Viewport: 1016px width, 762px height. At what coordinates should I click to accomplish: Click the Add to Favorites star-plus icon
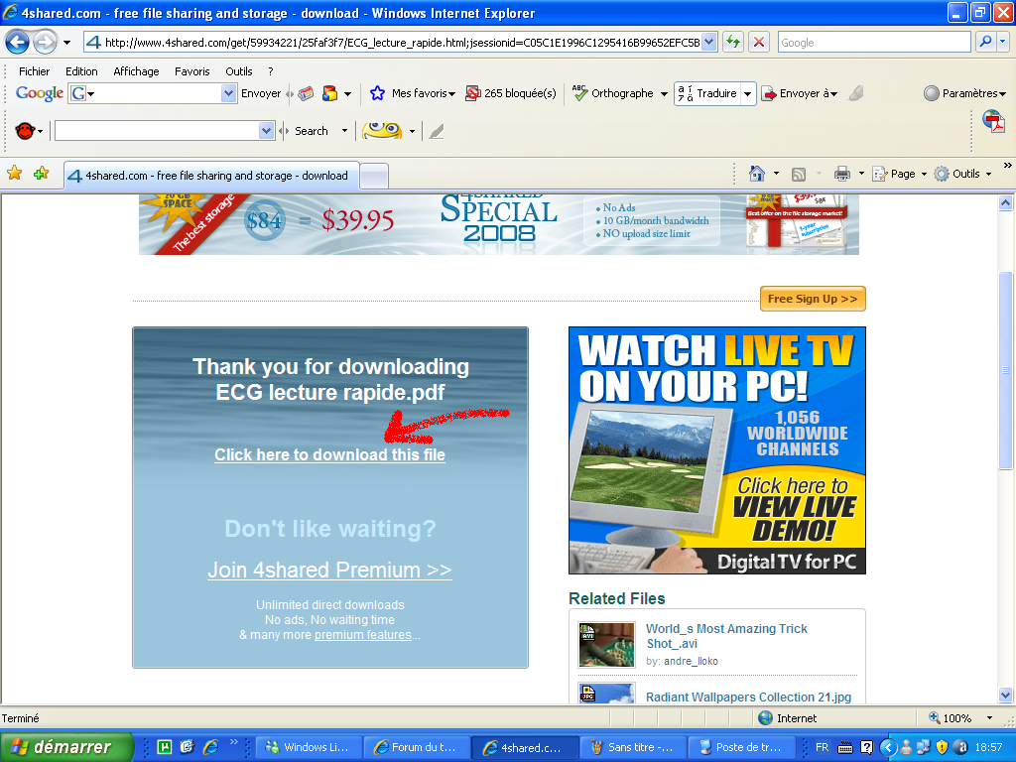(x=42, y=173)
